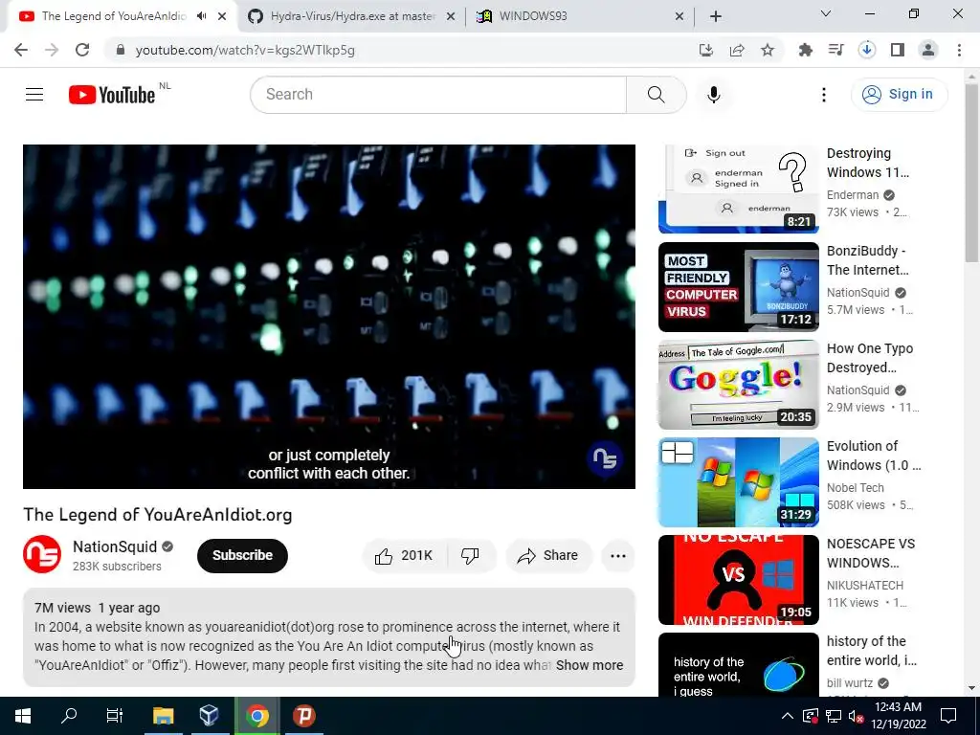Click the search magnifier button
The height and width of the screenshot is (735, 980).
click(657, 95)
